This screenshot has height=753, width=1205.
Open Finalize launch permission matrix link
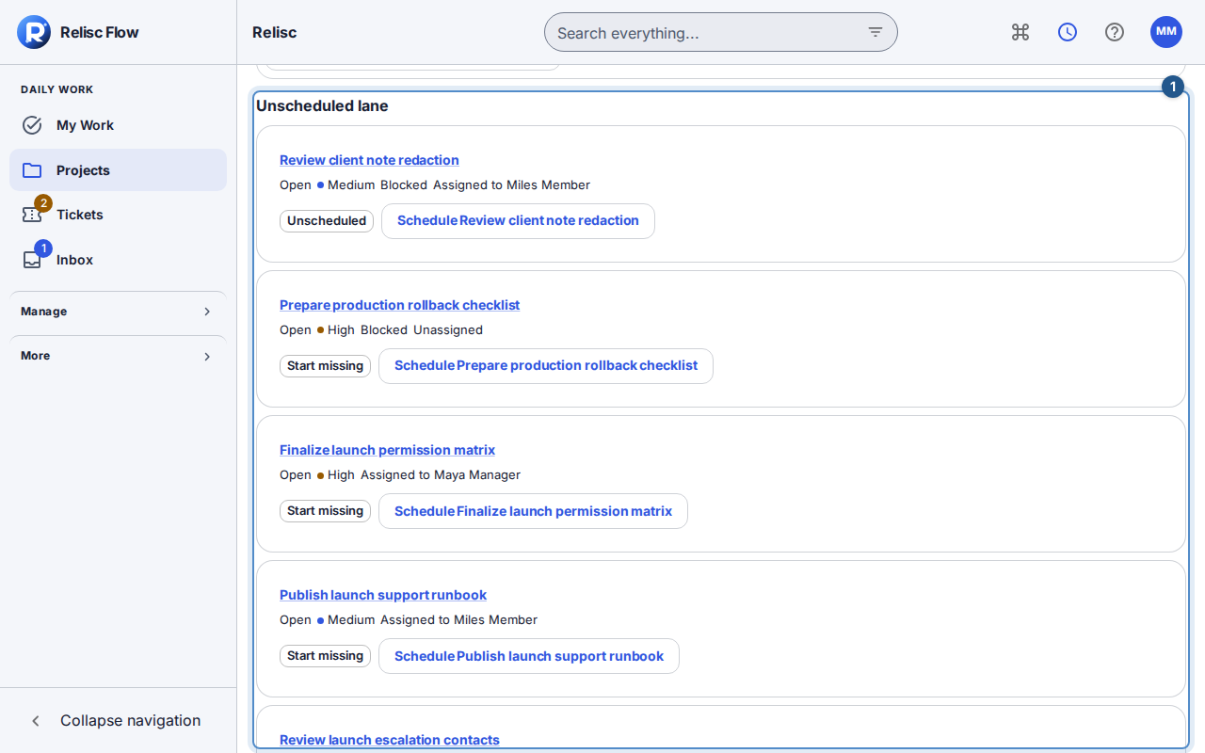tap(387, 450)
